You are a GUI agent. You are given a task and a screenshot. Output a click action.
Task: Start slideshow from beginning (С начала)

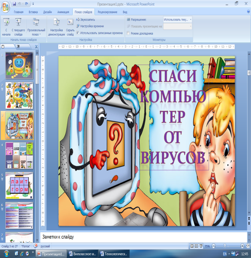[6, 27]
